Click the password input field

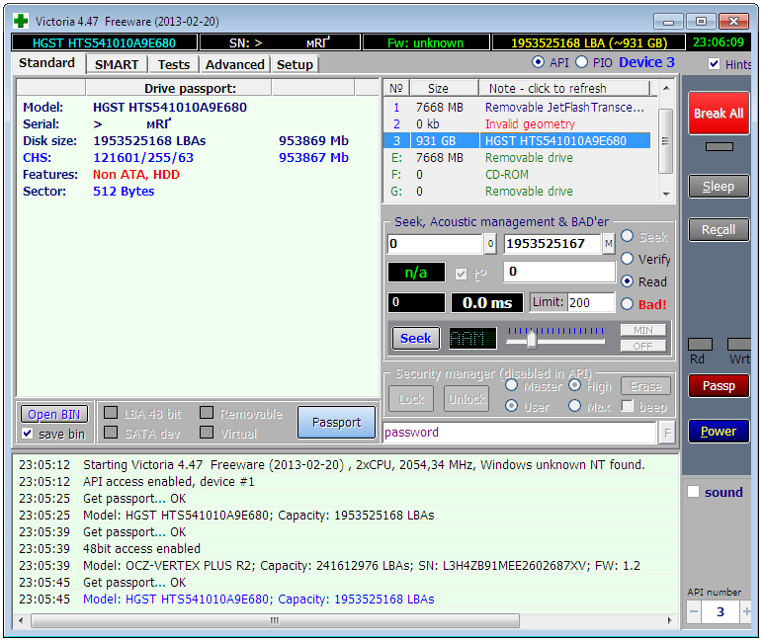(x=519, y=433)
